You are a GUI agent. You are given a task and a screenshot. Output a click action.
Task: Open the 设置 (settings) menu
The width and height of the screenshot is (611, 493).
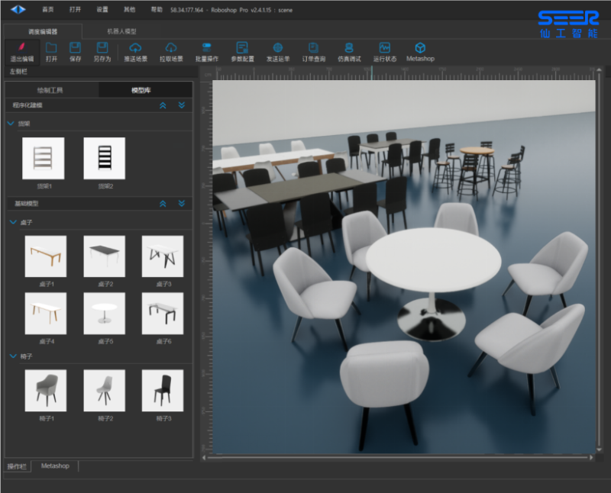[x=102, y=9]
